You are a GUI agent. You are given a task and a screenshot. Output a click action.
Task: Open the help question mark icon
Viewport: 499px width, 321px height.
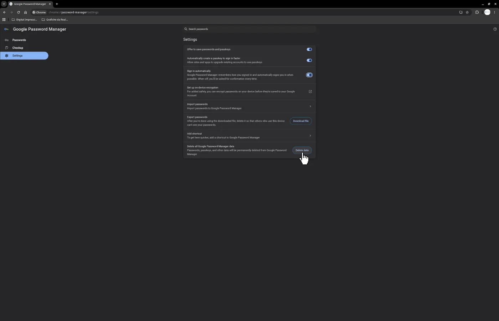tap(495, 29)
